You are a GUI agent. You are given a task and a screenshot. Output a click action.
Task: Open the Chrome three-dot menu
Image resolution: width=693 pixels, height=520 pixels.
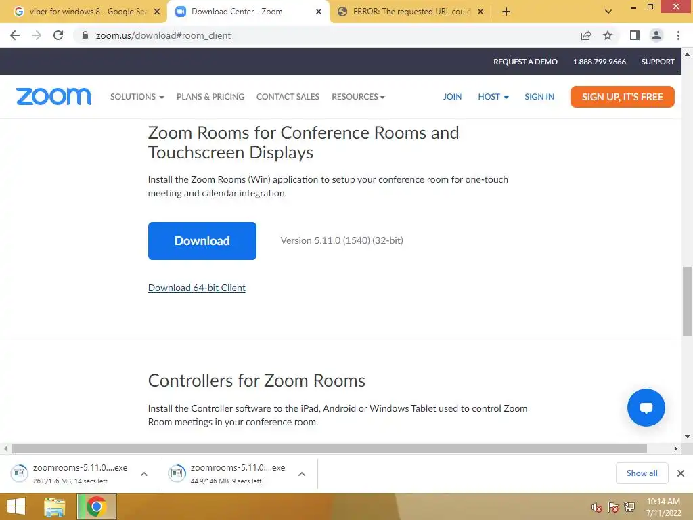point(678,35)
